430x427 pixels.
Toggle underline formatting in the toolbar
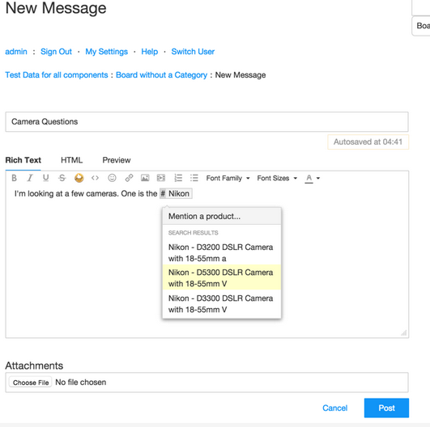click(46, 178)
